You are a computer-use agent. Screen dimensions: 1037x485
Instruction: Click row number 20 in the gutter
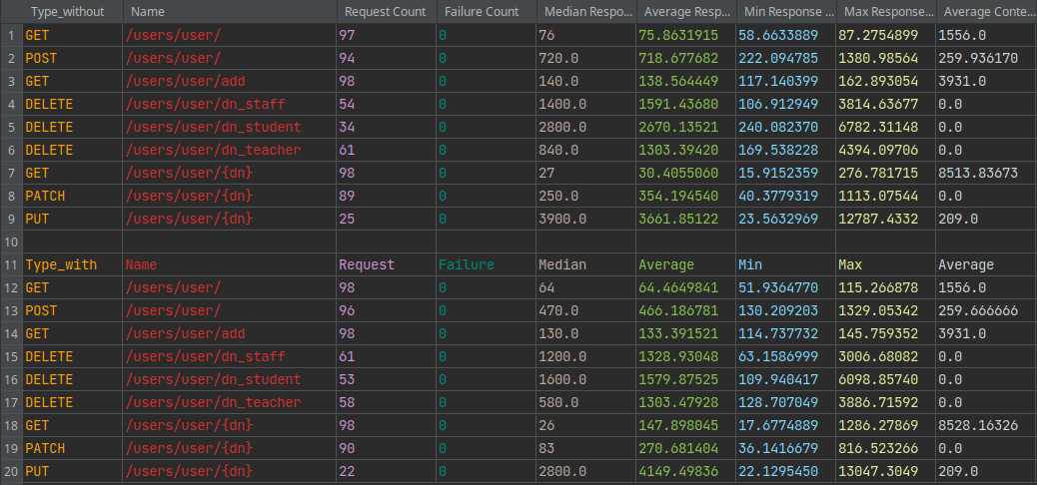point(11,471)
